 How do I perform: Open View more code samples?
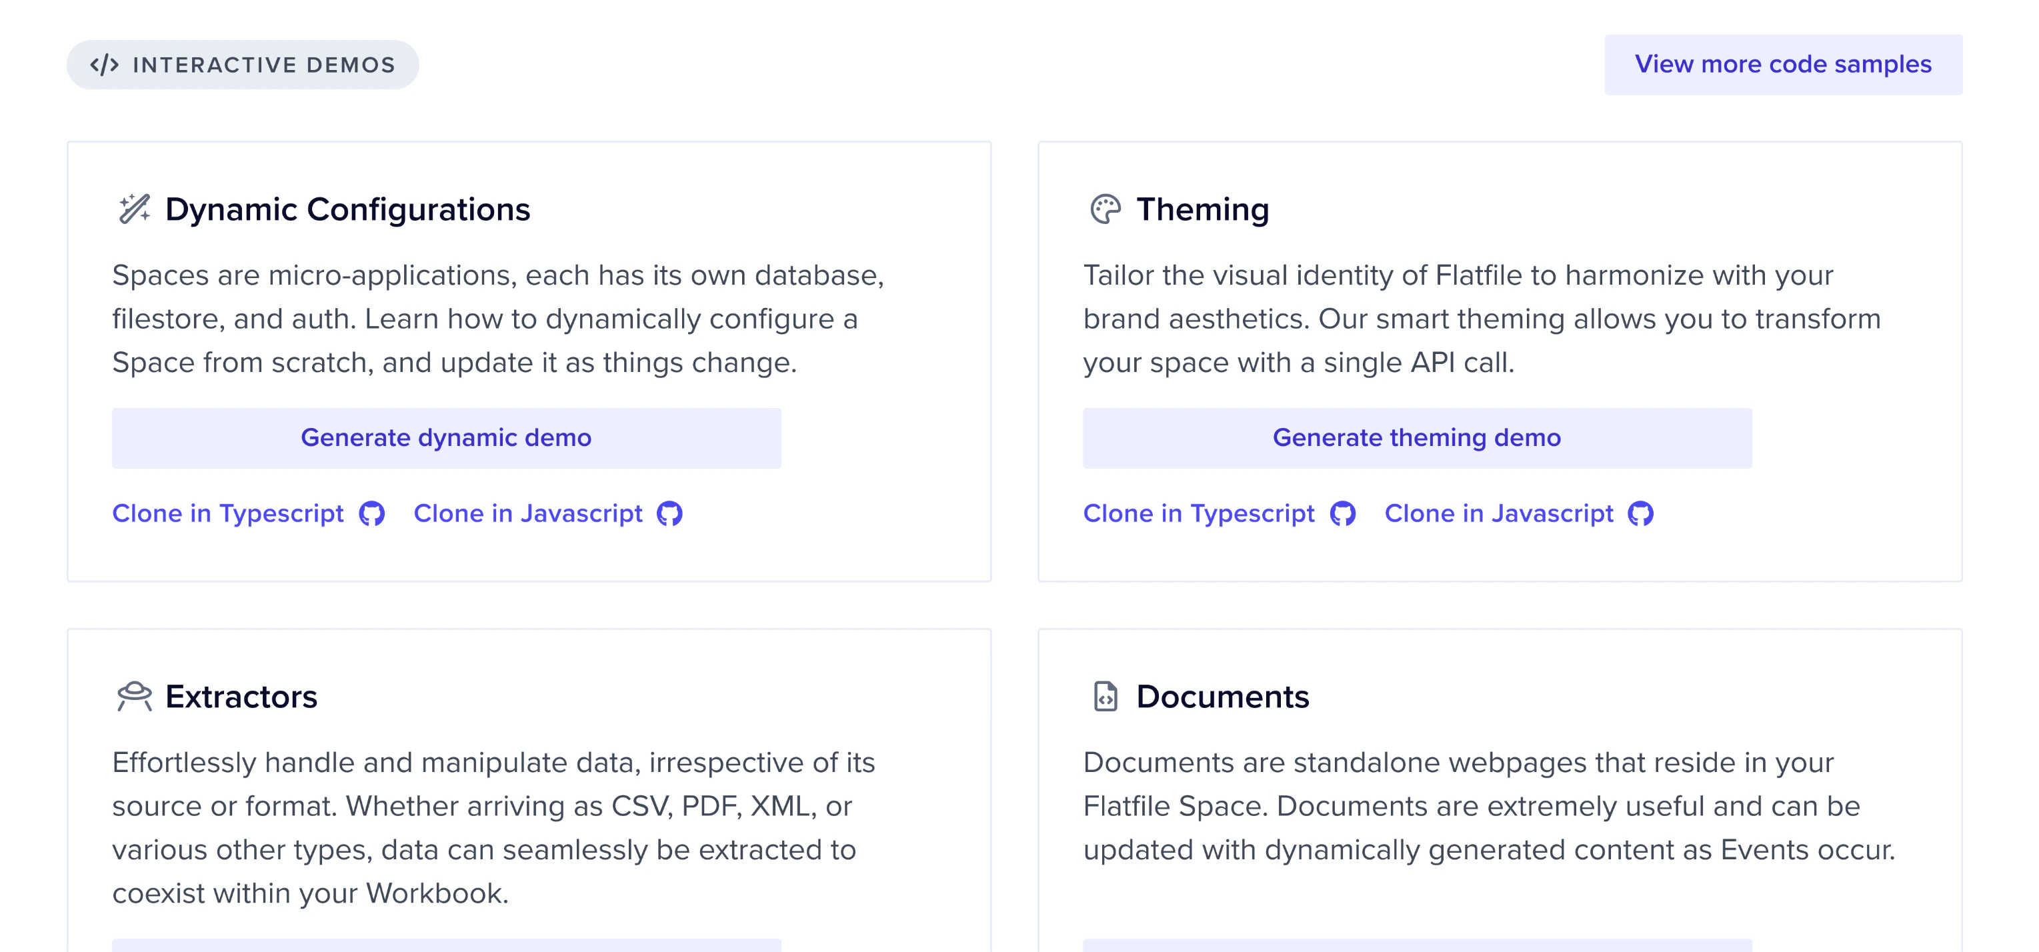1782,64
